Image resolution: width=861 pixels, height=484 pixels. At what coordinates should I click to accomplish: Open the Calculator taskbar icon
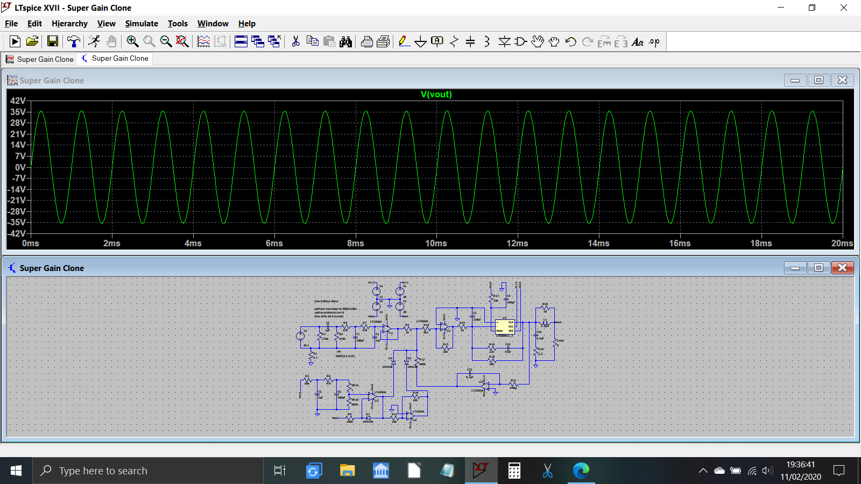click(514, 471)
